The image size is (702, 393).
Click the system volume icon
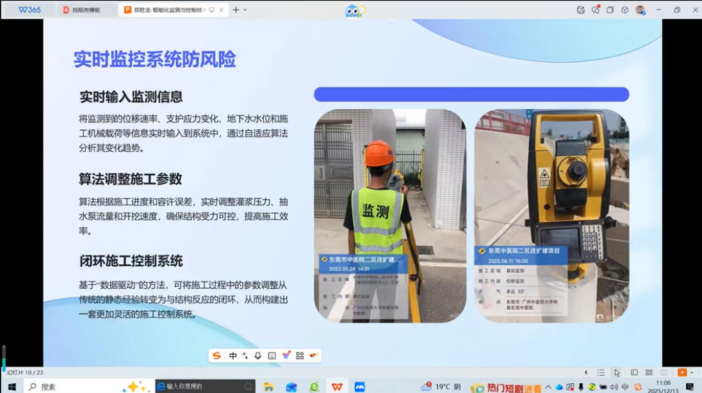pyautogui.click(x=614, y=387)
